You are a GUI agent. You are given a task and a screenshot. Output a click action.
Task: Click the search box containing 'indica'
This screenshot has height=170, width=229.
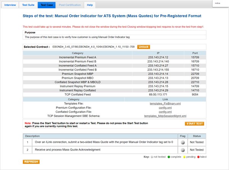tap(220, 3)
